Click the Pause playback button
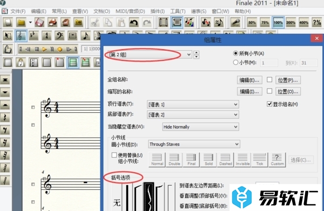Screen dimensions: 324x211 [52, 49]
